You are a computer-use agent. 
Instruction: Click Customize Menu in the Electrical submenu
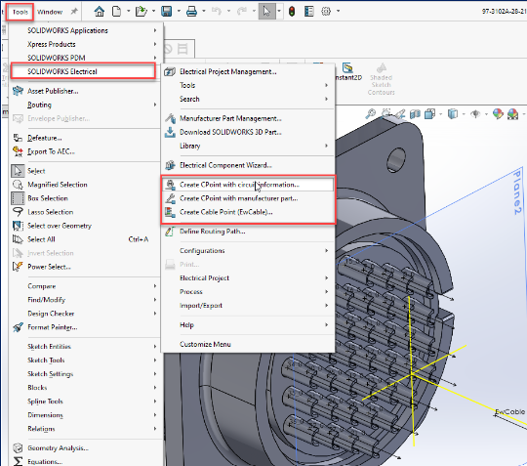[x=248, y=344]
